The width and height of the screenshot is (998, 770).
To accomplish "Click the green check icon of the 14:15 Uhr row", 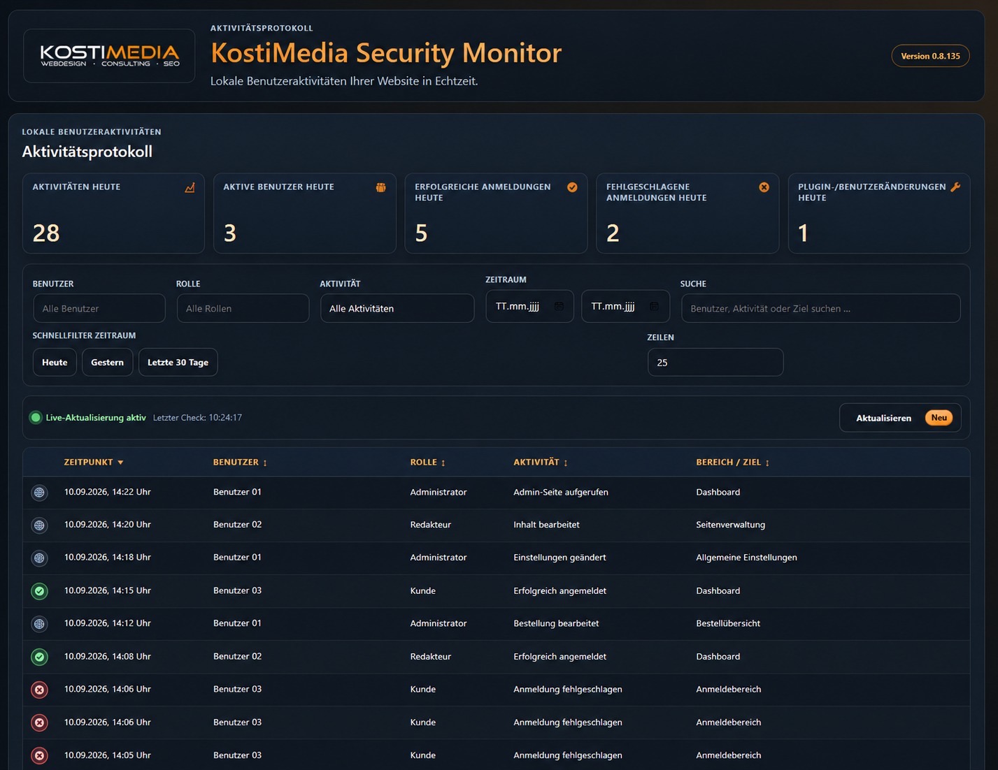I will (x=40, y=591).
